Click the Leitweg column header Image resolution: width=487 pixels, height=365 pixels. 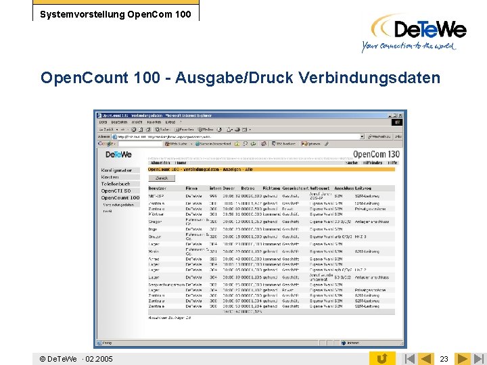click(x=363, y=189)
